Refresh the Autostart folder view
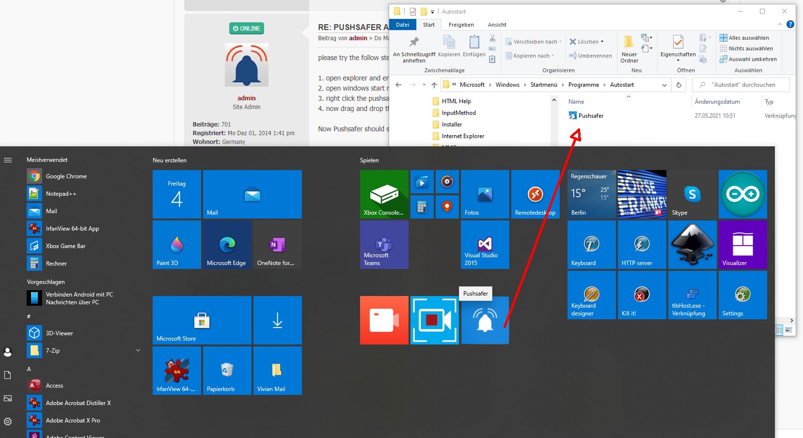Viewport: 803px width, 438px height. point(678,85)
